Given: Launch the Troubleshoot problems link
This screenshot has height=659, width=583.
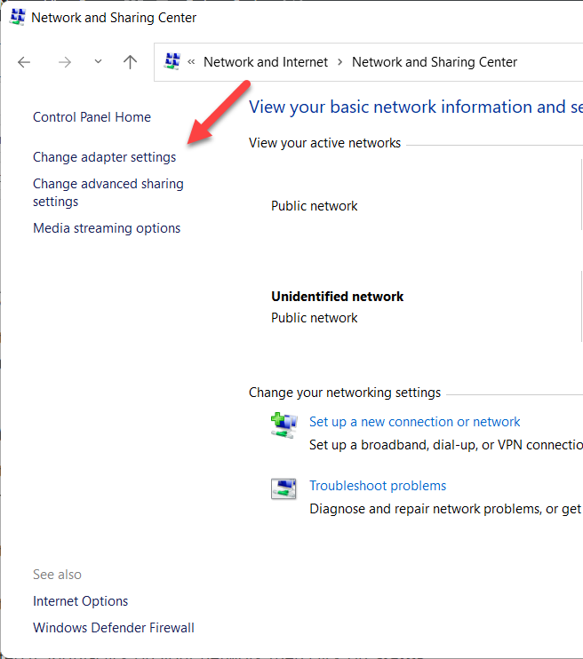Looking at the screenshot, I should [x=377, y=486].
